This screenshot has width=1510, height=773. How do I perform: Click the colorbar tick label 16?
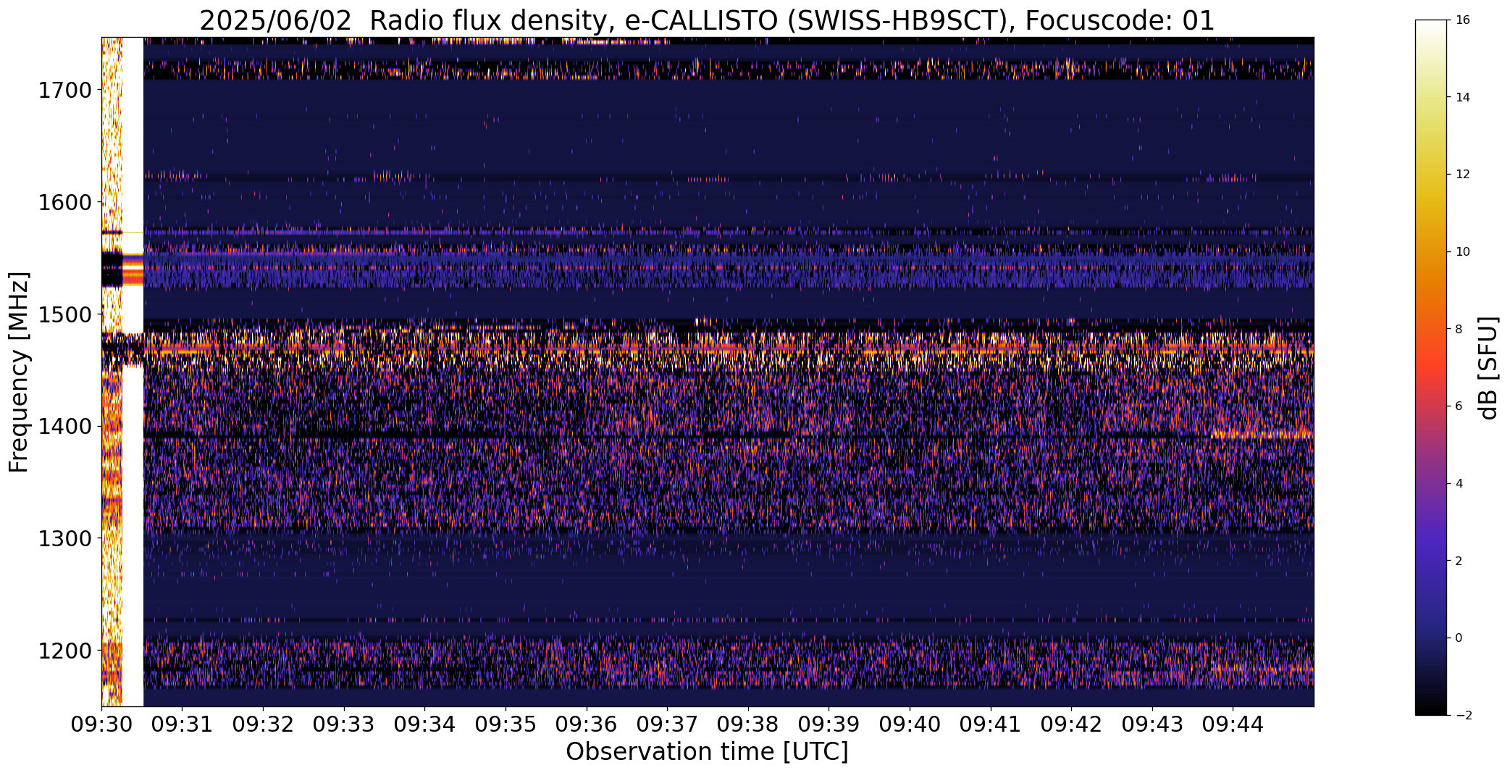pos(1462,20)
